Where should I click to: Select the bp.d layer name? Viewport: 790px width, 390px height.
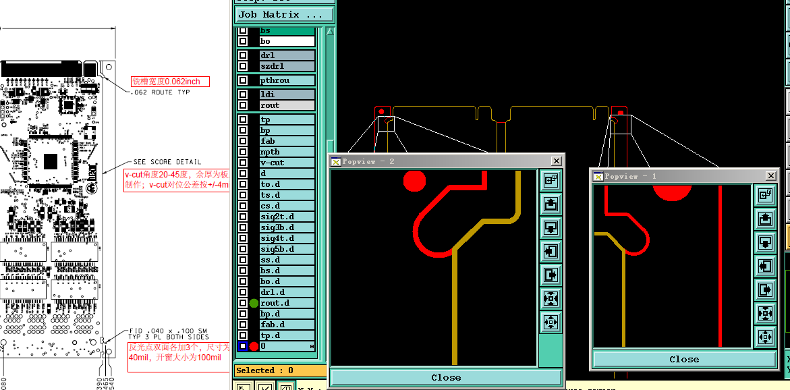[287, 314]
